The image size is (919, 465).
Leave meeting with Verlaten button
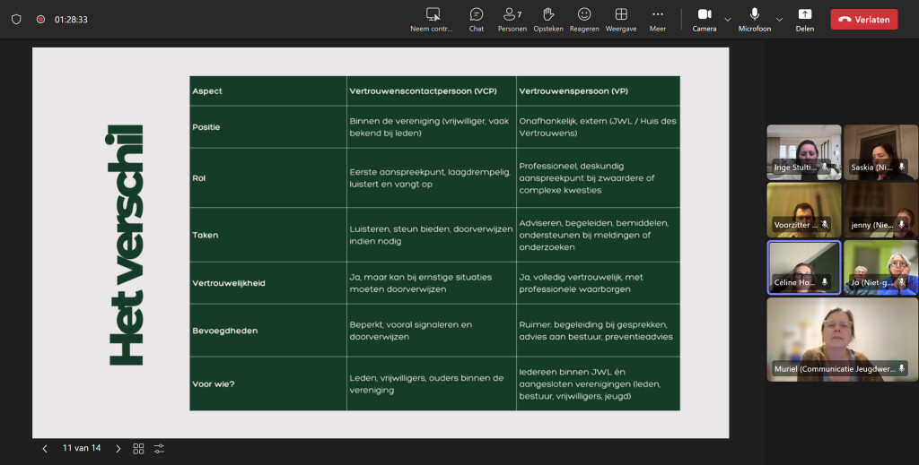[863, 19]
